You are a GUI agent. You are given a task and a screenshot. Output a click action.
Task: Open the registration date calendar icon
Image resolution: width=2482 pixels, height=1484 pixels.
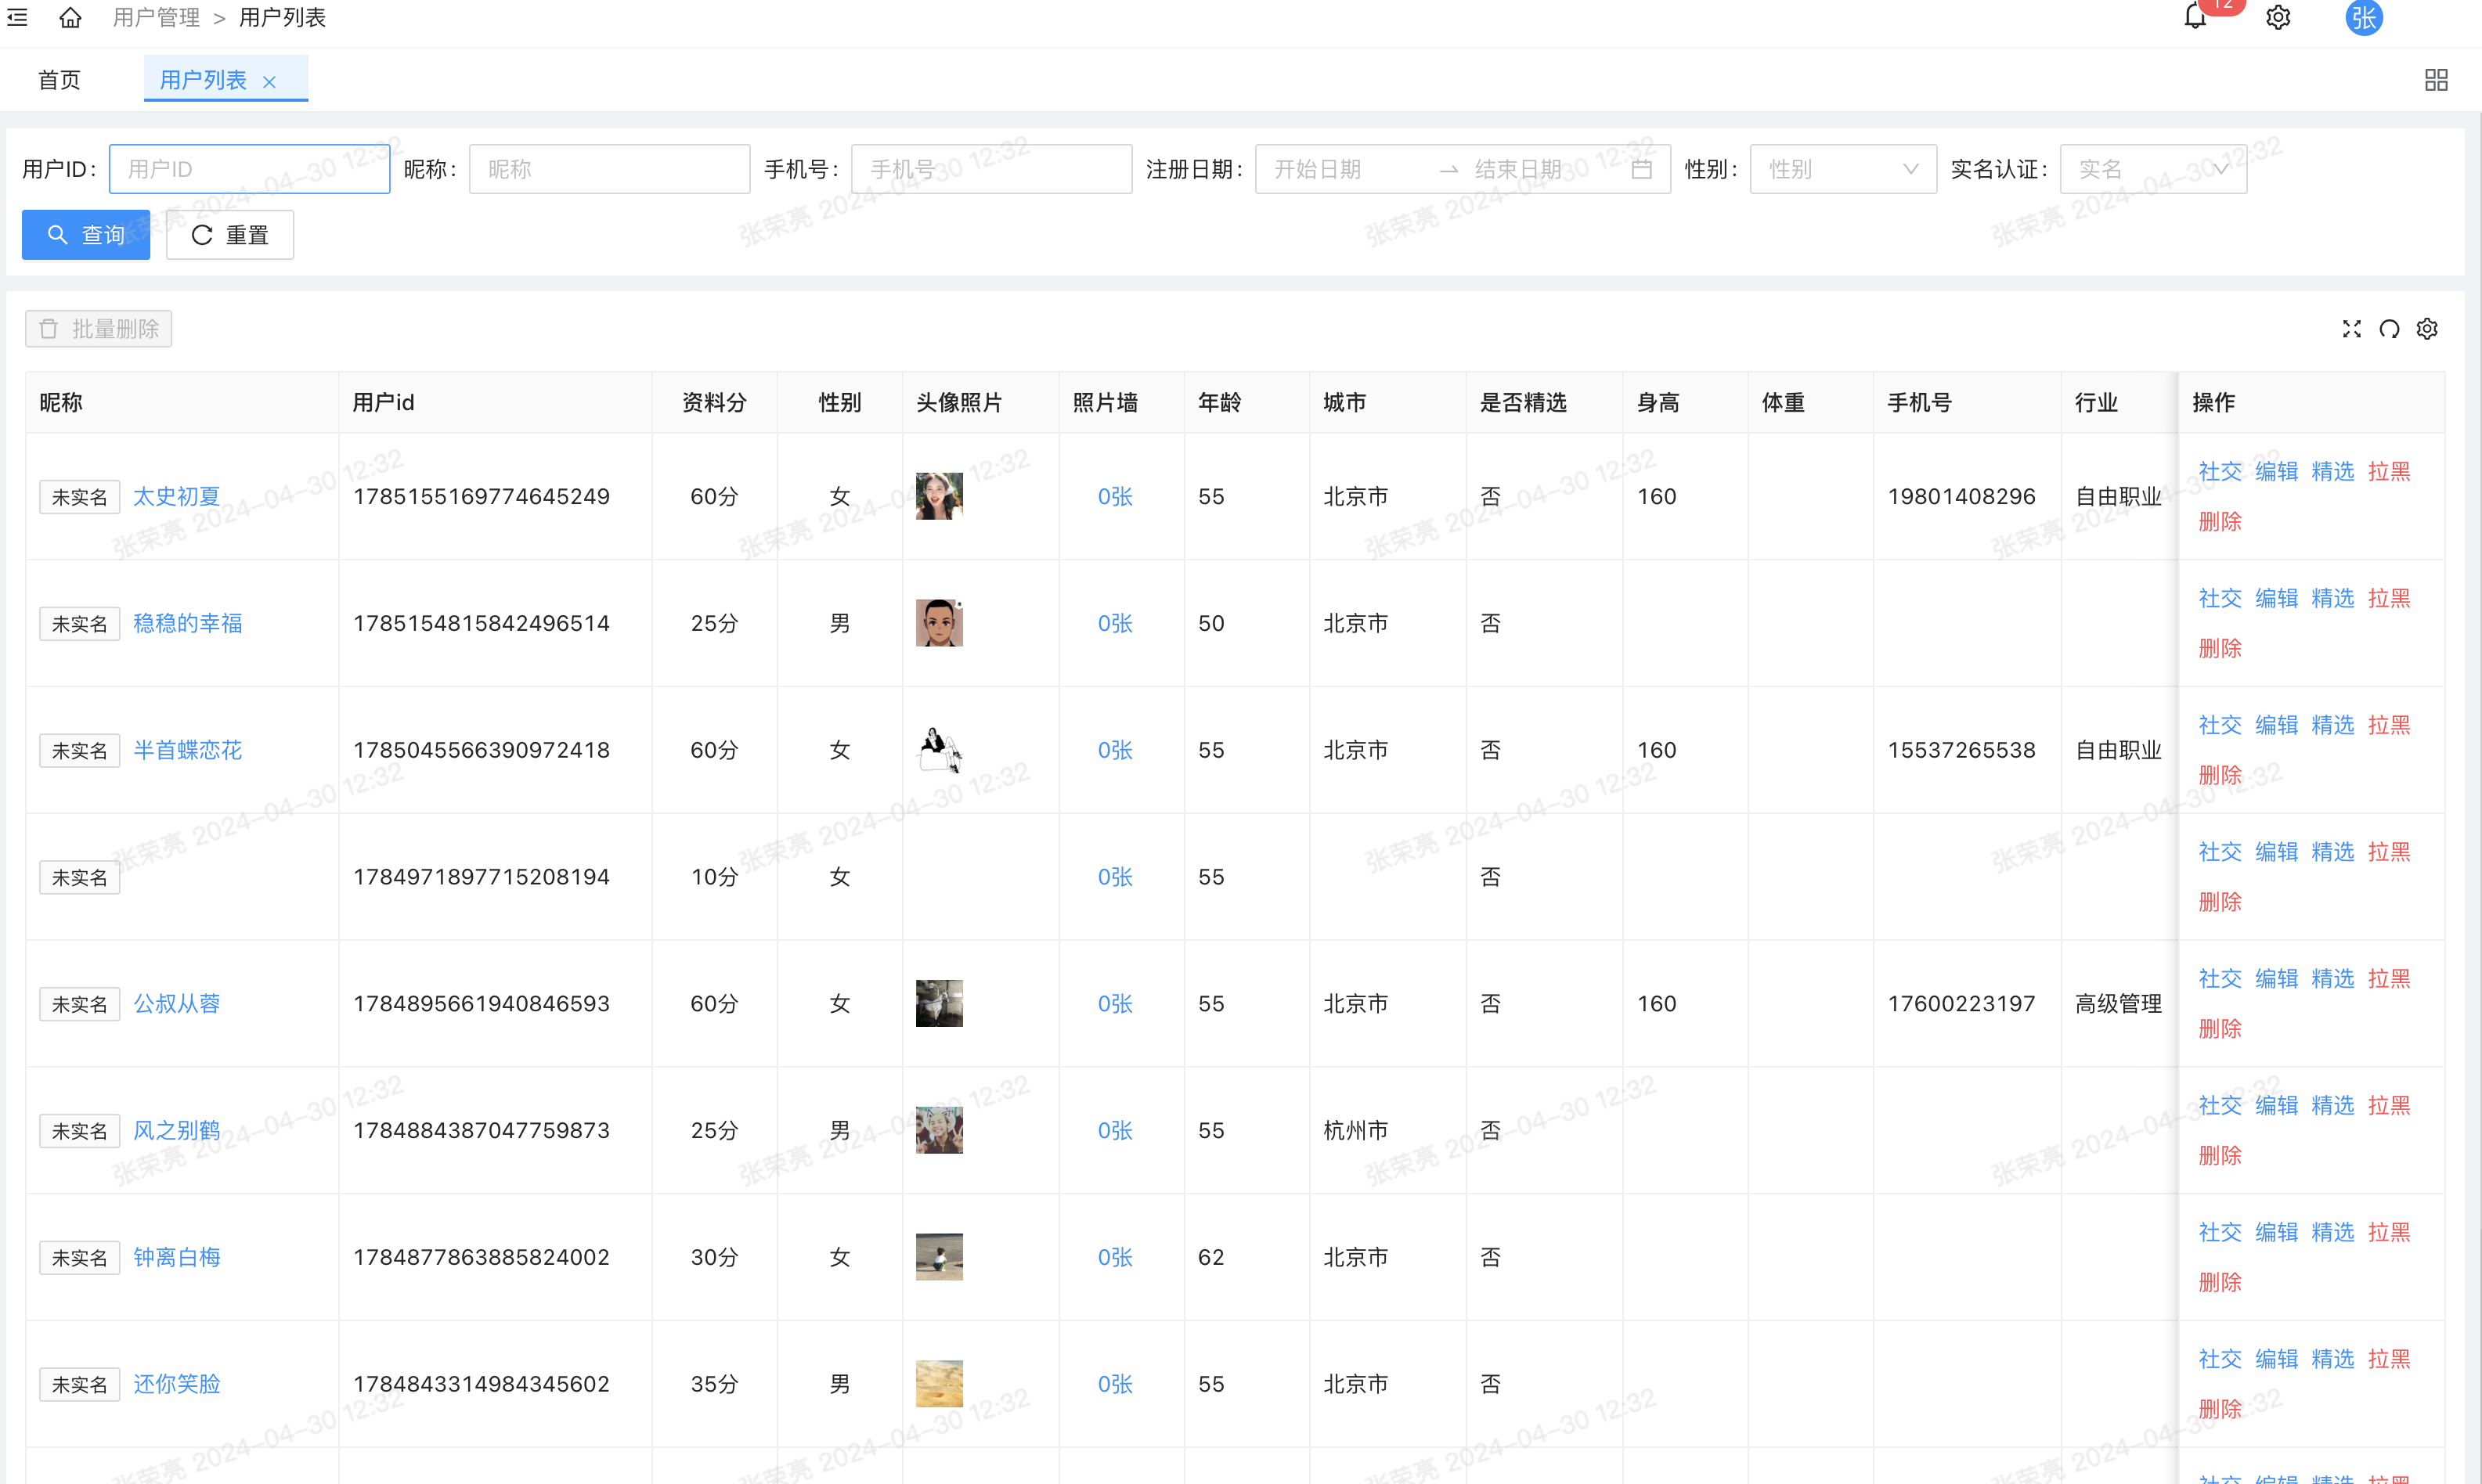click(x=1642, y=169)
